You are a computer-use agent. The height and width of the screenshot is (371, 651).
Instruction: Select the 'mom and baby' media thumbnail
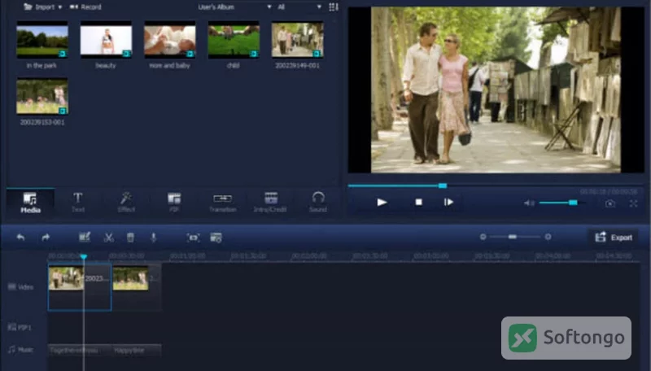point(170,40)
